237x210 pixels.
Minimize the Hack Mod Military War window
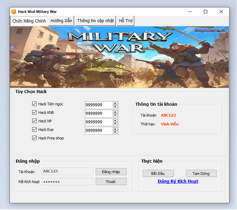click(190, 12)
